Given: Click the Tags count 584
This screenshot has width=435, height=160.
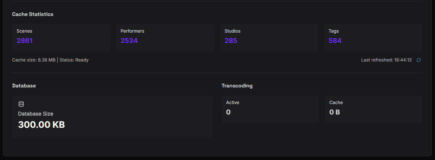Looking at the screenshot, I should (x=335, y=41).
